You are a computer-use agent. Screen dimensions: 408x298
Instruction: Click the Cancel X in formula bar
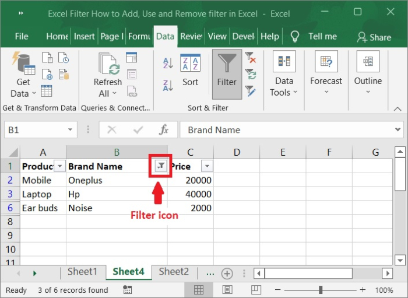[112, 129]
